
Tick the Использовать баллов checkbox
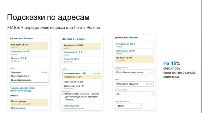click(63, 94)
